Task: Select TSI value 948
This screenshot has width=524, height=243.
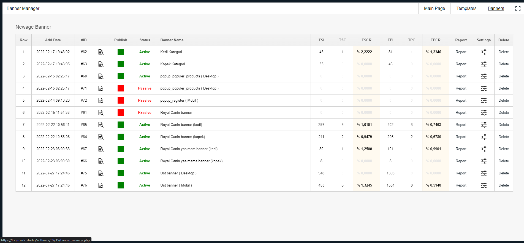Action: [x=321, y=173]
